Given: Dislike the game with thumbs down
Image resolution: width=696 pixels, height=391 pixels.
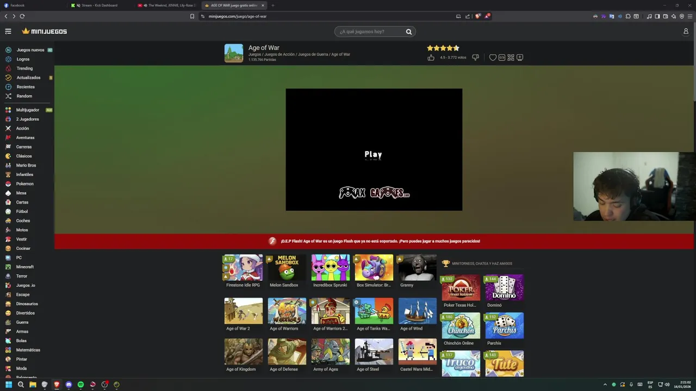Looking at the screenshot, I should pos(475,58).
